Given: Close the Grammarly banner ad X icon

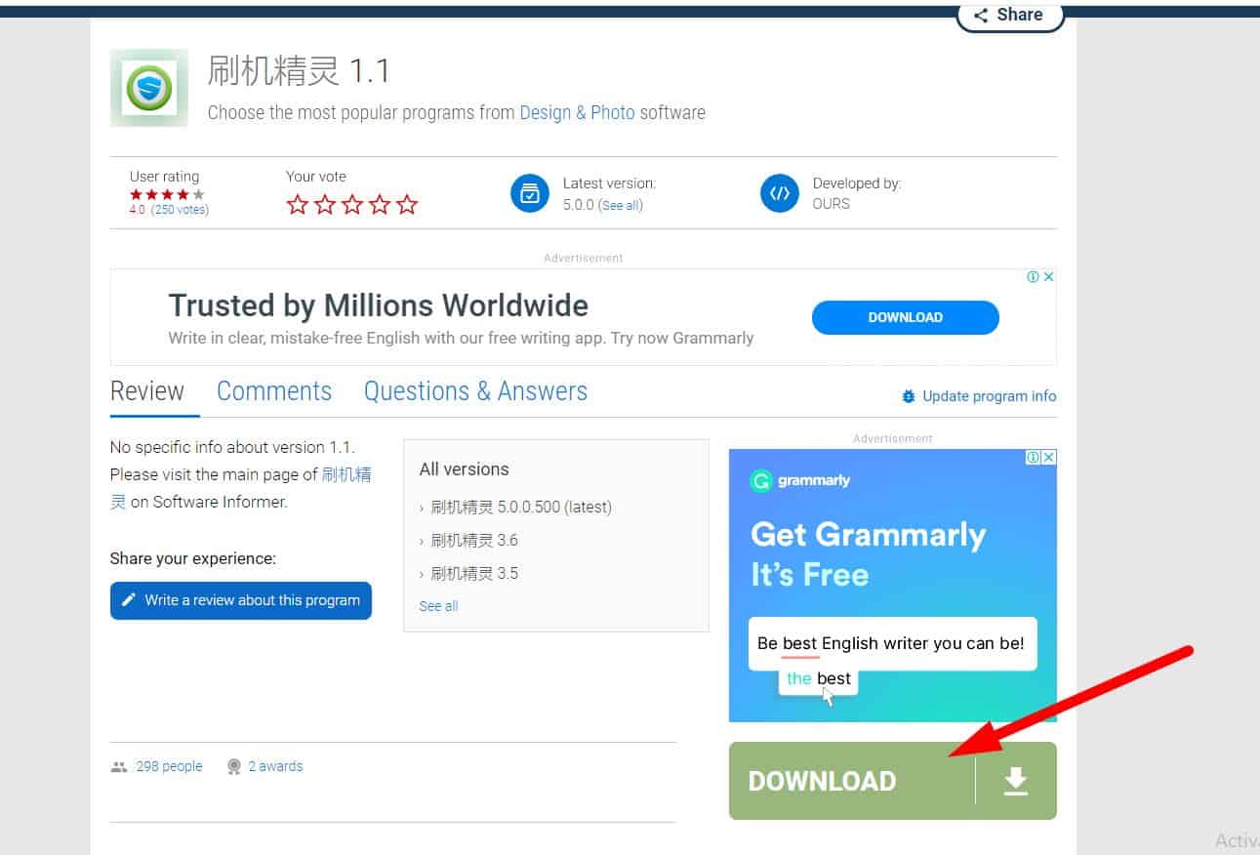Looking at the screenshot, I should [x=1049, y=277].
